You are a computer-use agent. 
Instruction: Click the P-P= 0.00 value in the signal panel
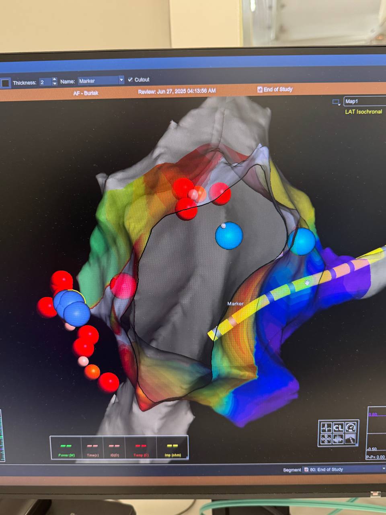point(375,457)
